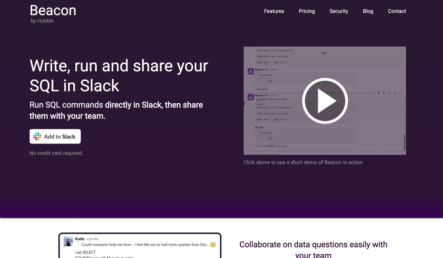Click the '/sql SELECT' line in message
Screen dimensions: 443x258
coord(85,252)
